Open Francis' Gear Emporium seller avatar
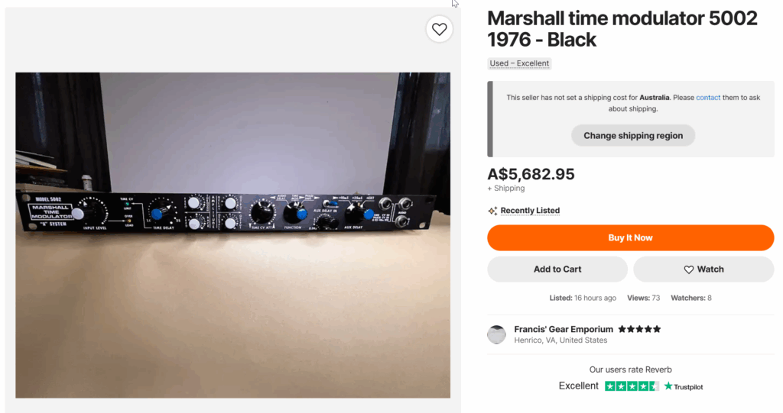Image resolution: width=783 pixels, height=413 pixels. tap(497, 334)
